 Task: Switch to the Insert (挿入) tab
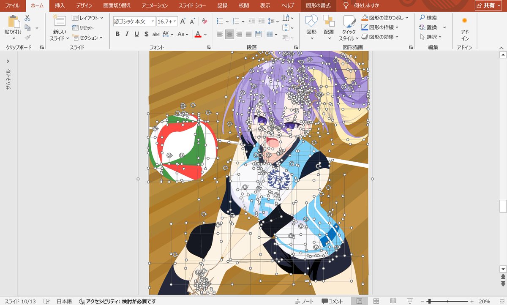click(x=60, y=5)
